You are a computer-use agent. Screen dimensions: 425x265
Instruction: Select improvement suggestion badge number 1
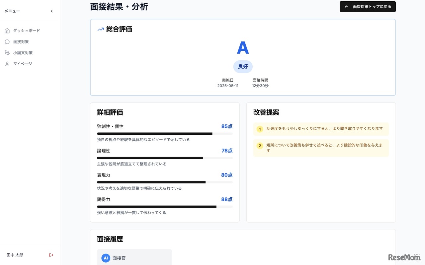260,129
